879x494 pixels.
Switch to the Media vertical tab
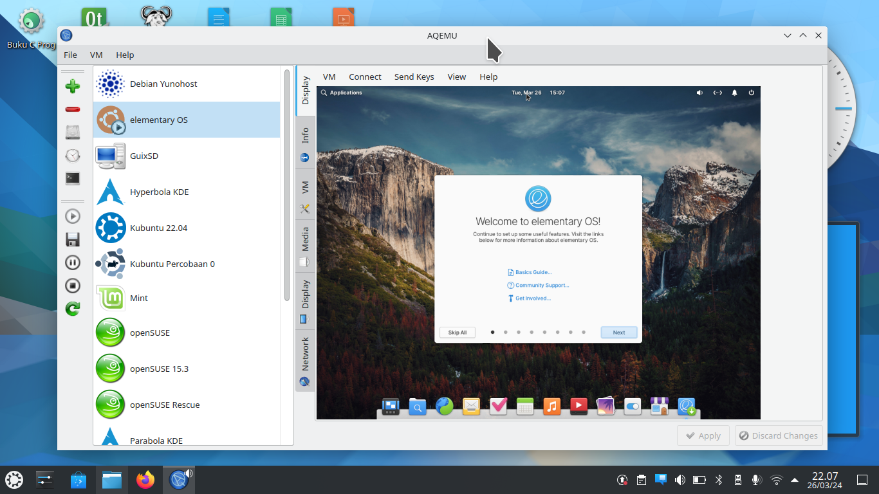pyautogui.click(x=305, y=247)
